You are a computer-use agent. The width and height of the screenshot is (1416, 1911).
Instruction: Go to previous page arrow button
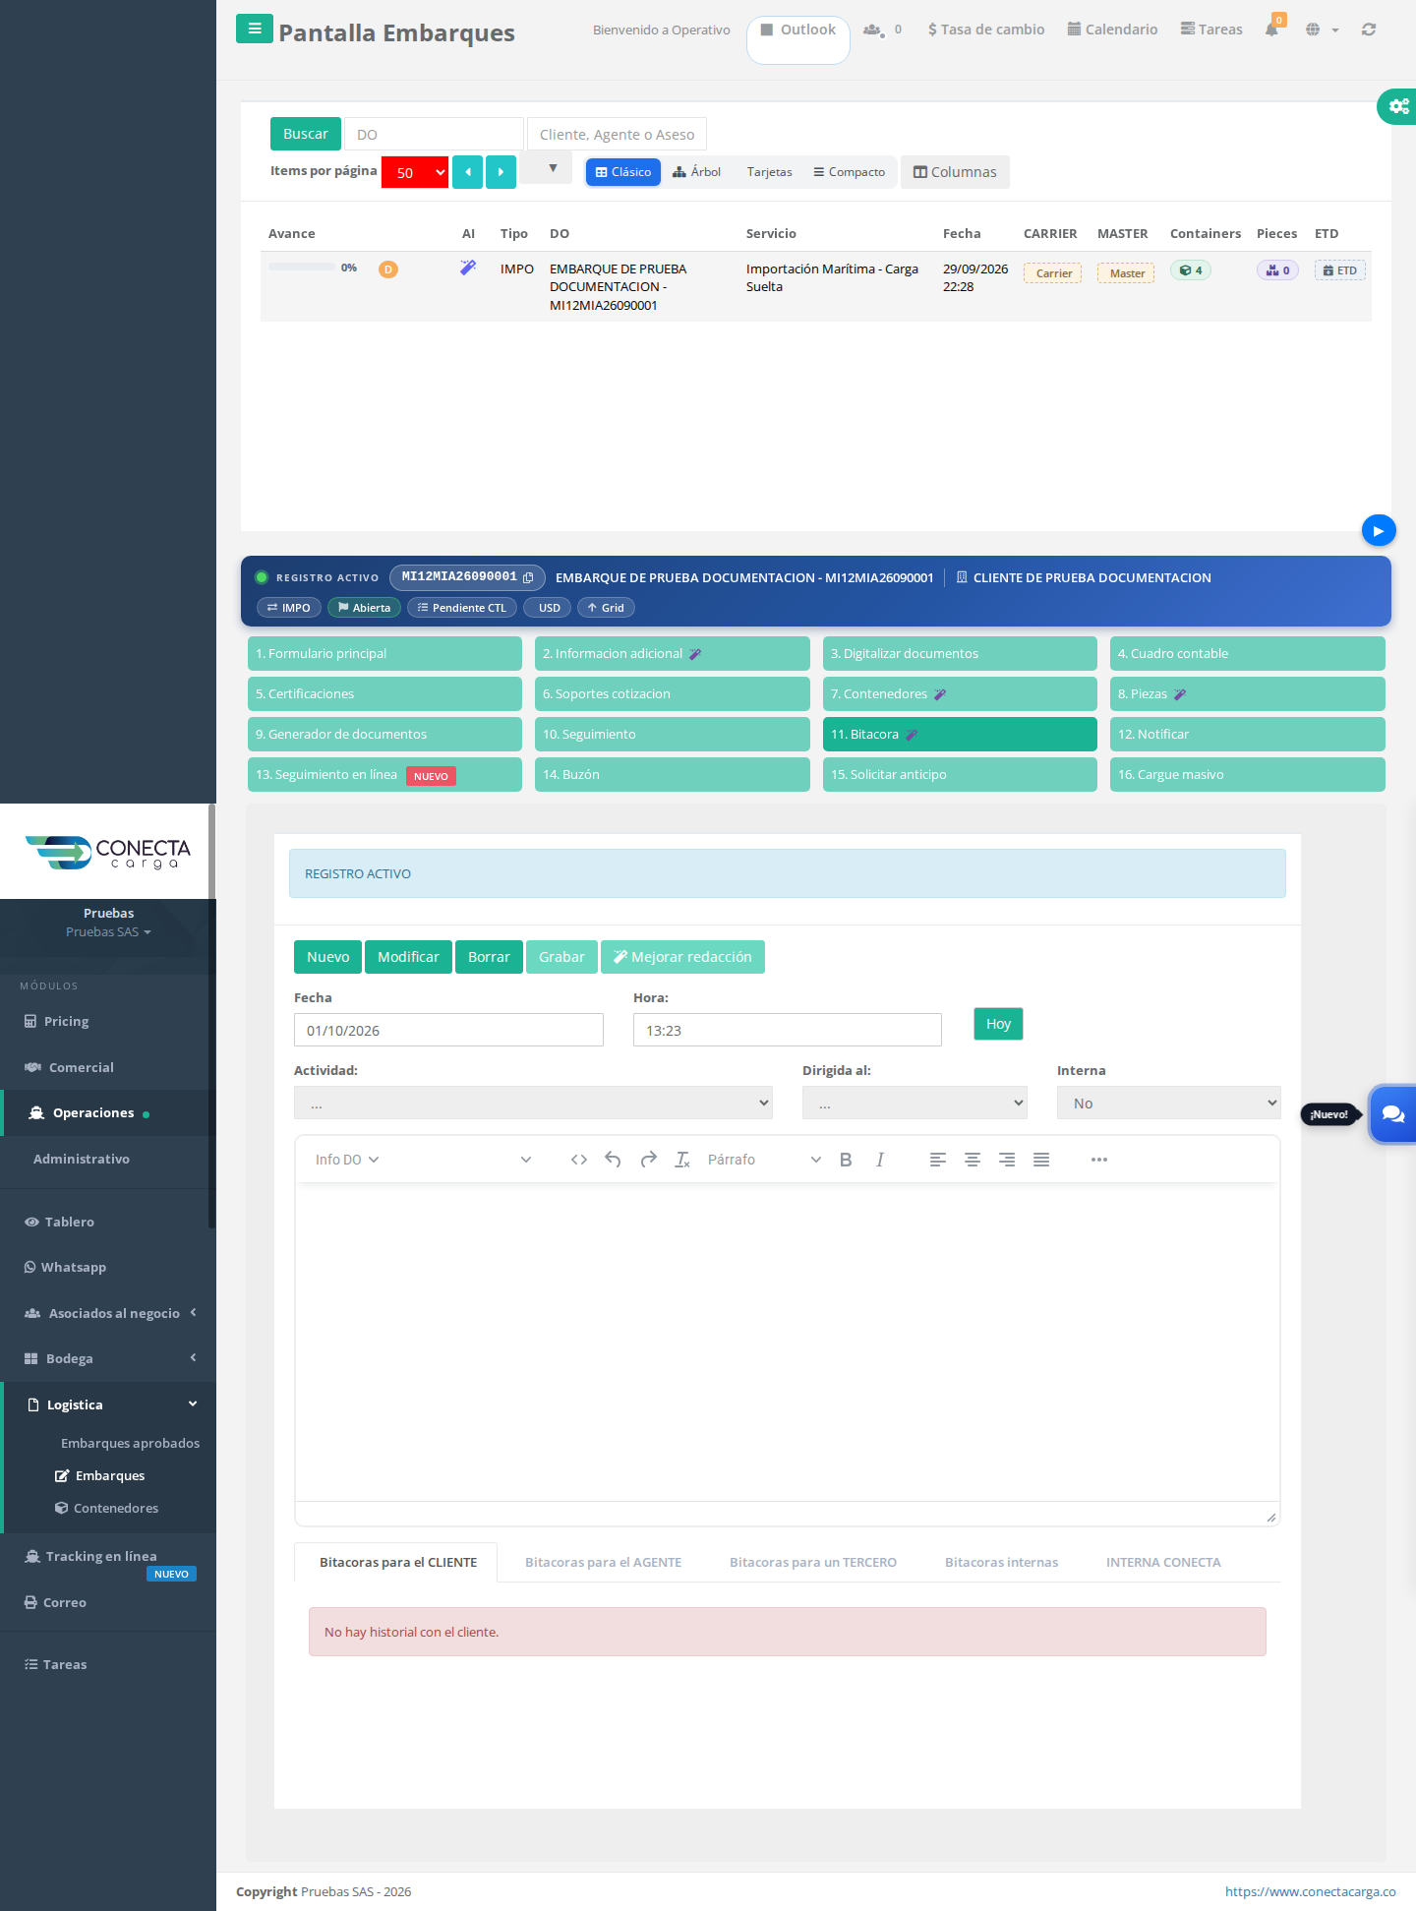click(467, 172)
